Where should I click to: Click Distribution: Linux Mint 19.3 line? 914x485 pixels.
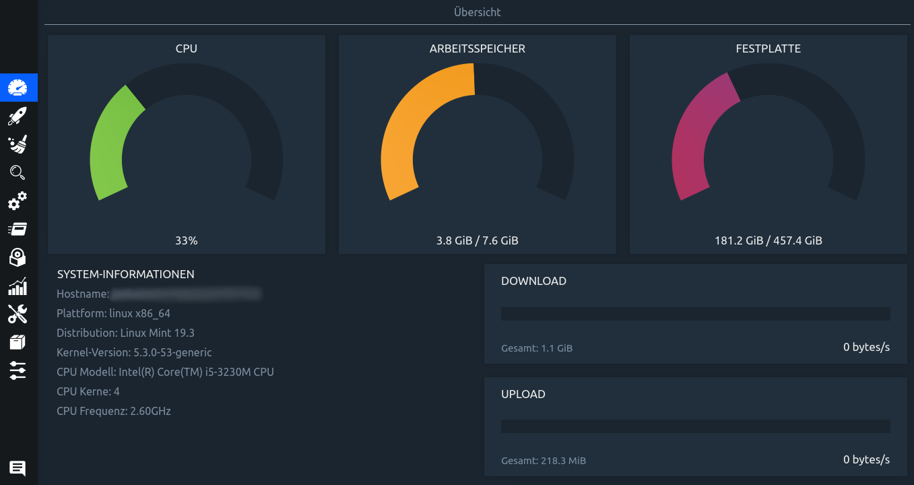(125, 333)
